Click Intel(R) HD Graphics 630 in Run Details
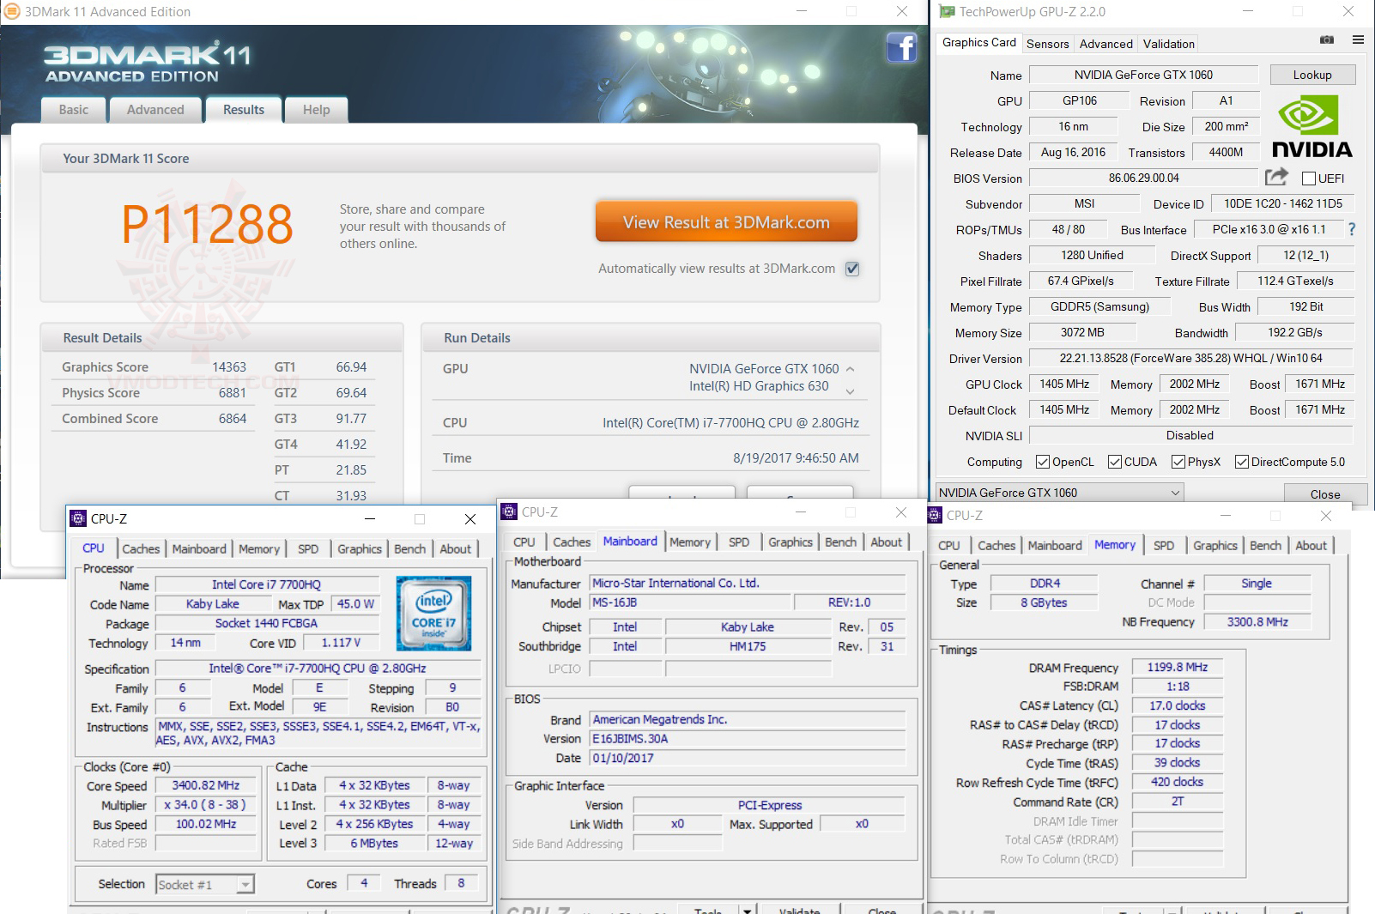 [x=759, y=386]
